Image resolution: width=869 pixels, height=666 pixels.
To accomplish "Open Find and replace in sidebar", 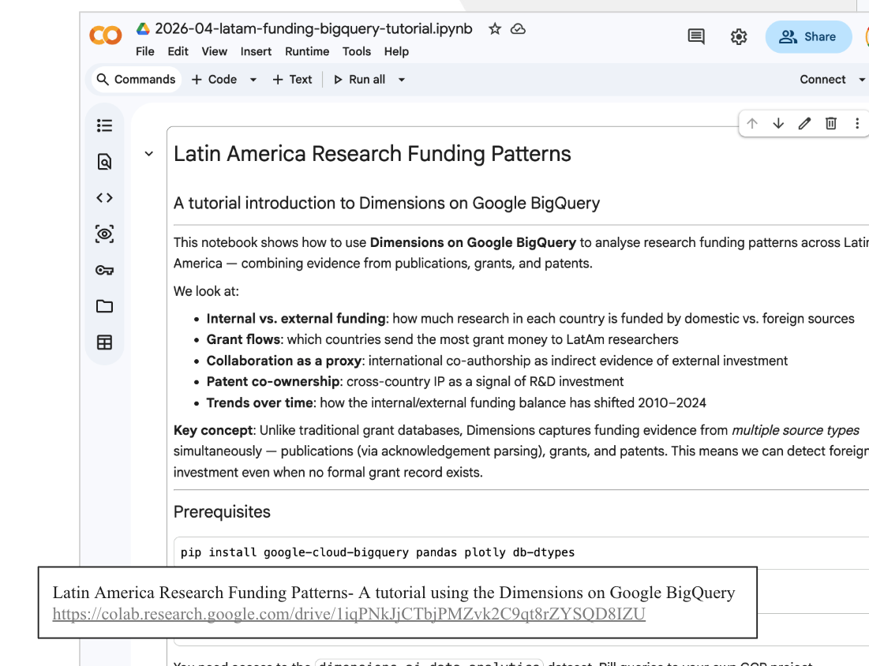I will 104,162.
